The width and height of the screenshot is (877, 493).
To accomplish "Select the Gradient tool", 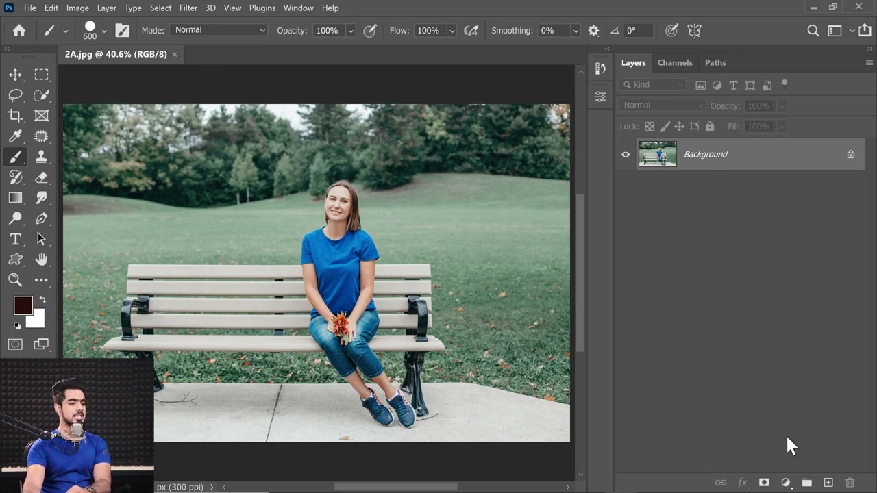I will tap(15, 198).
